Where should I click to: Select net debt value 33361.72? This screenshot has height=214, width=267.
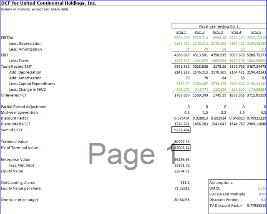[182, 166]
